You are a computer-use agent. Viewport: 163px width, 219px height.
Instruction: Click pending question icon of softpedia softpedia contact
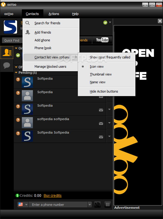tap(18, 120)
